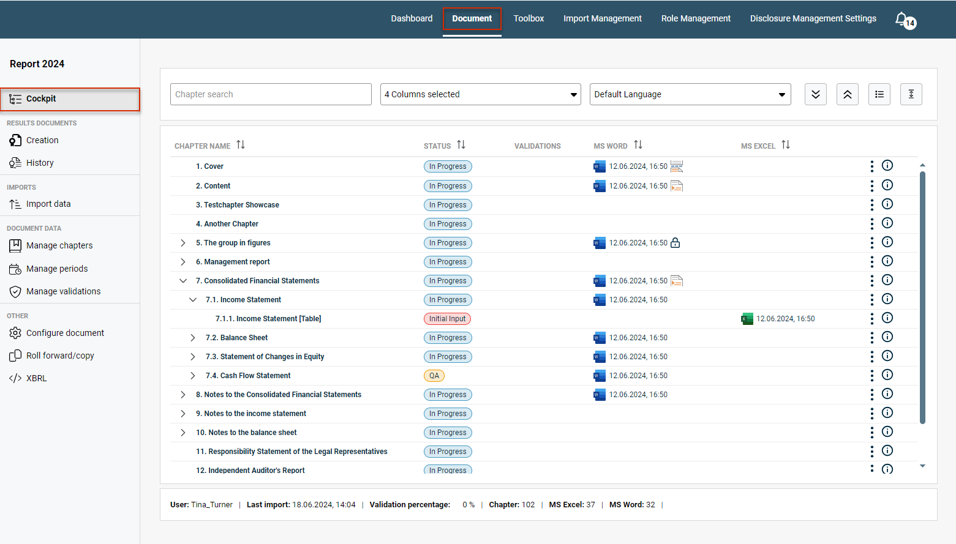Open the 4 Columns selected dropdown
Viewport: 956px width, 544px height.
[x=481, y=94]
